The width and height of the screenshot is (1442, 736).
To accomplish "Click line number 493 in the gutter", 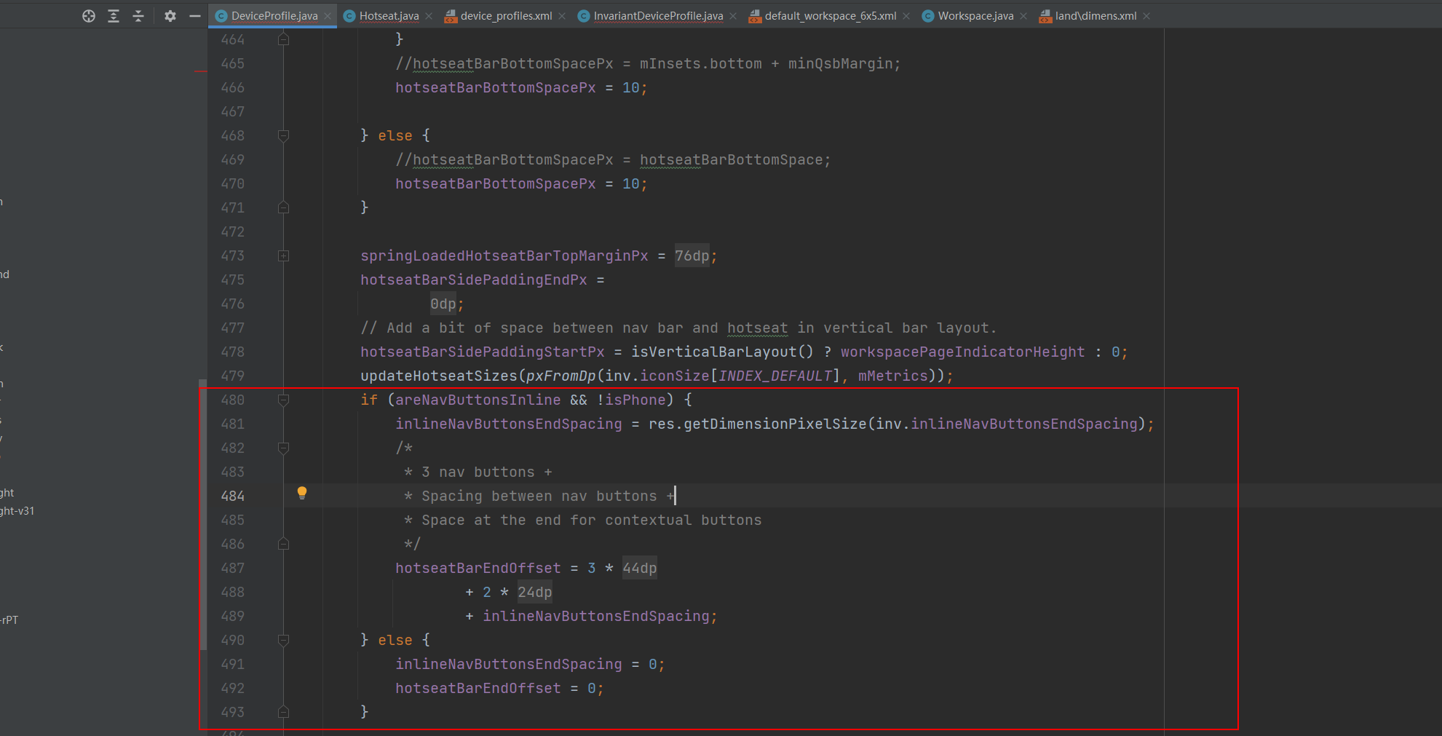I will coord(233,712).
